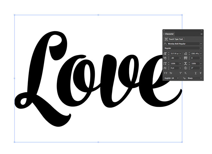Expand the Regular font style dropdown
This screenshot has height=154, width=212.
[201, 48]
